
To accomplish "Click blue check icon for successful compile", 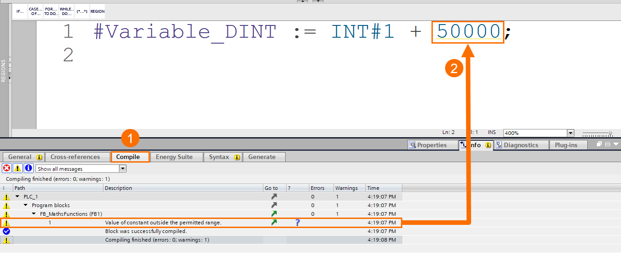I will 6,231.
